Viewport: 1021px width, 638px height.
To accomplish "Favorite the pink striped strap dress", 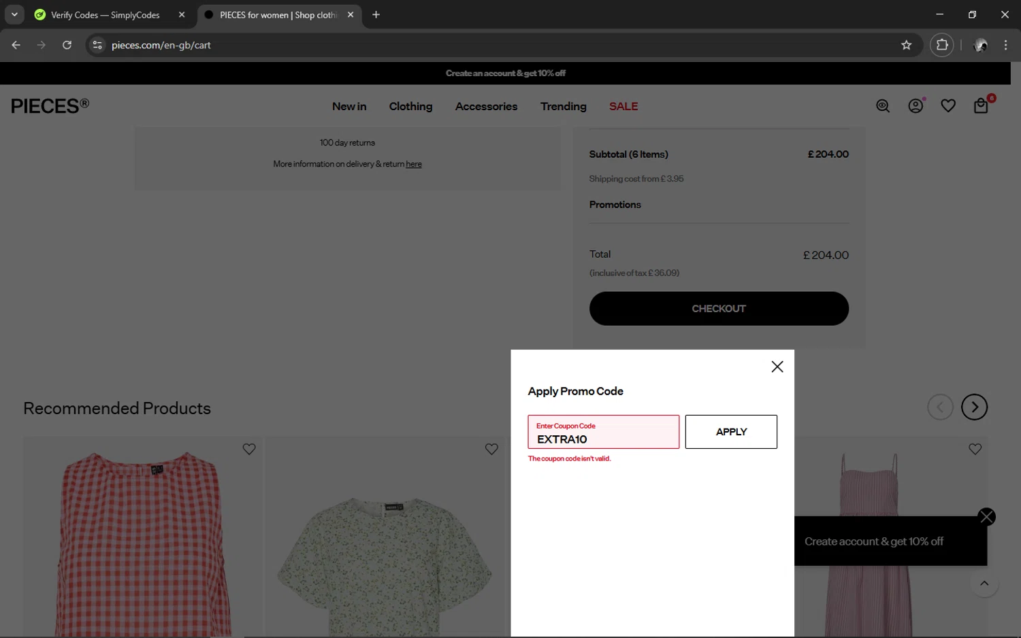I will (975, 449).
